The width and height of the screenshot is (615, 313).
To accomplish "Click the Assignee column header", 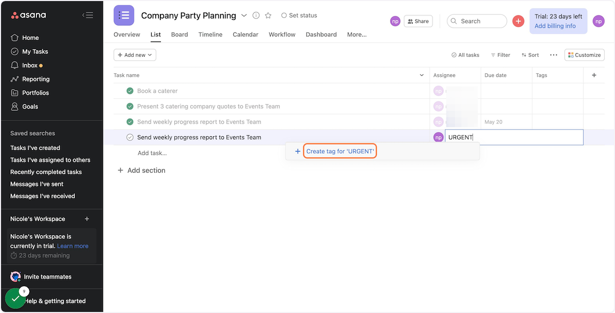I will point(455,75).
